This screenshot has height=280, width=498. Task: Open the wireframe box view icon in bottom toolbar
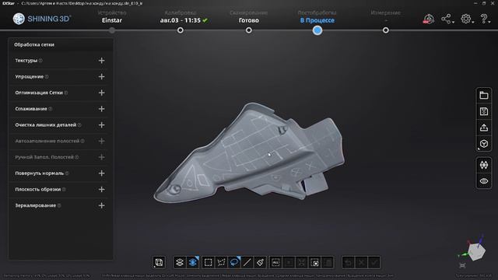(x=159, y=263)
